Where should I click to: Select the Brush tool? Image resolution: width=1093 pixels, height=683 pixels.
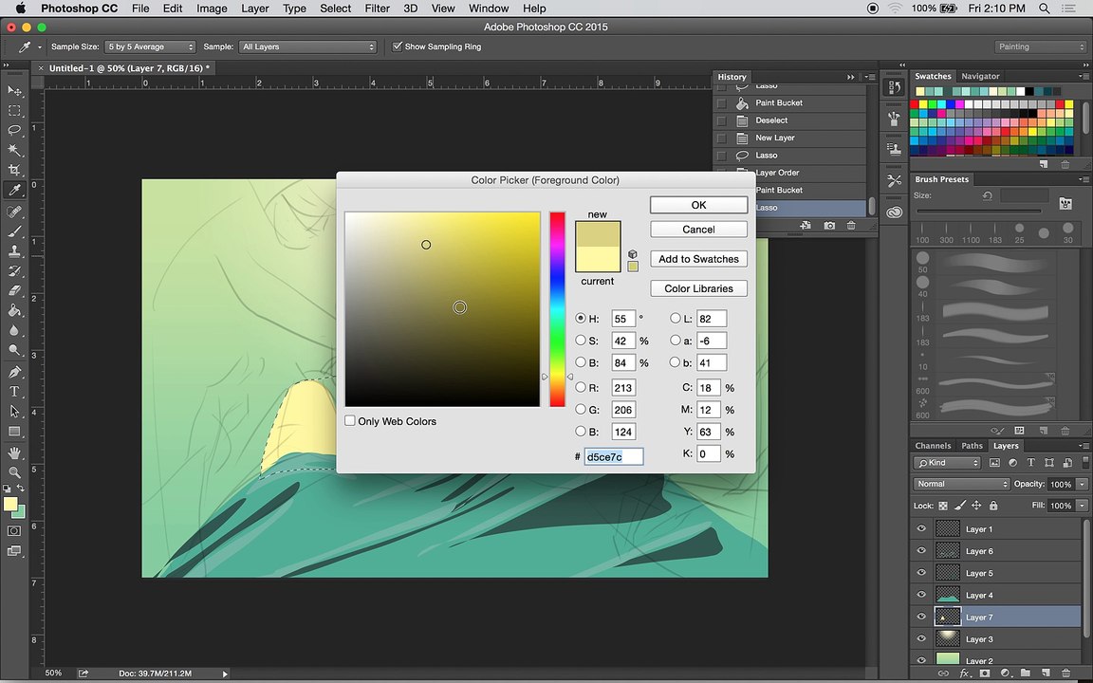(14, 231)
